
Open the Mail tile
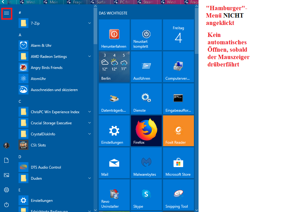pyautogui.click(x=114, y=162)
